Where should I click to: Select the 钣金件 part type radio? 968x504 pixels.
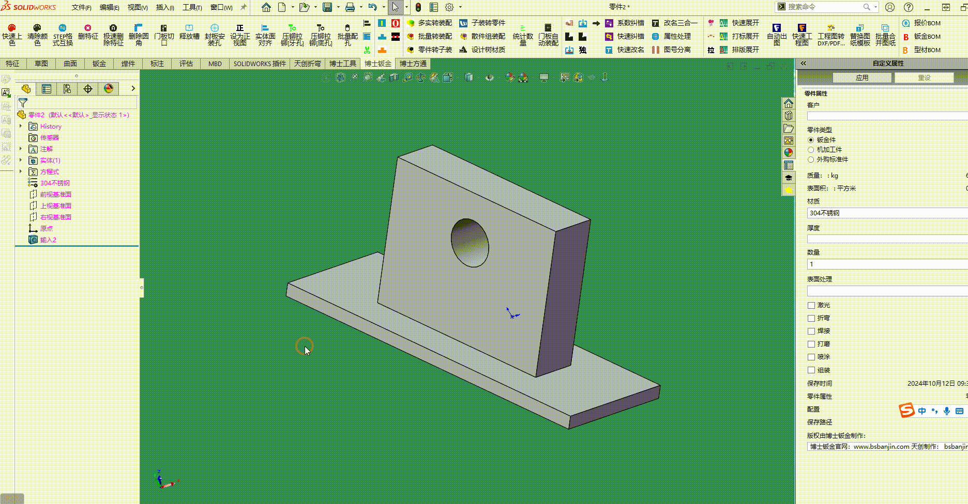point(811,140)
